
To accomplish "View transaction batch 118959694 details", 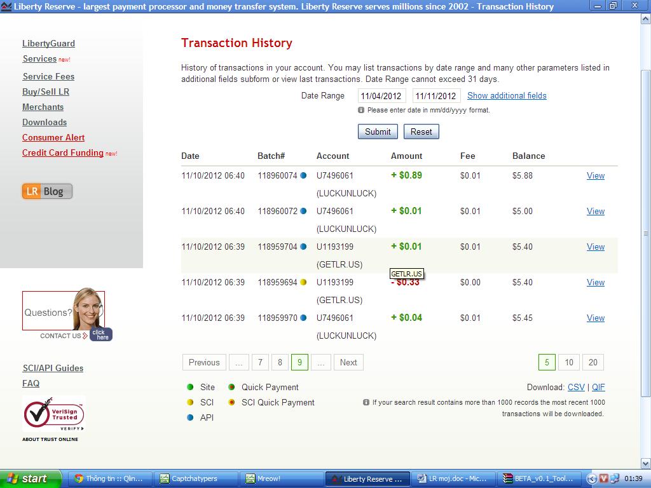I will pos(595,282).
